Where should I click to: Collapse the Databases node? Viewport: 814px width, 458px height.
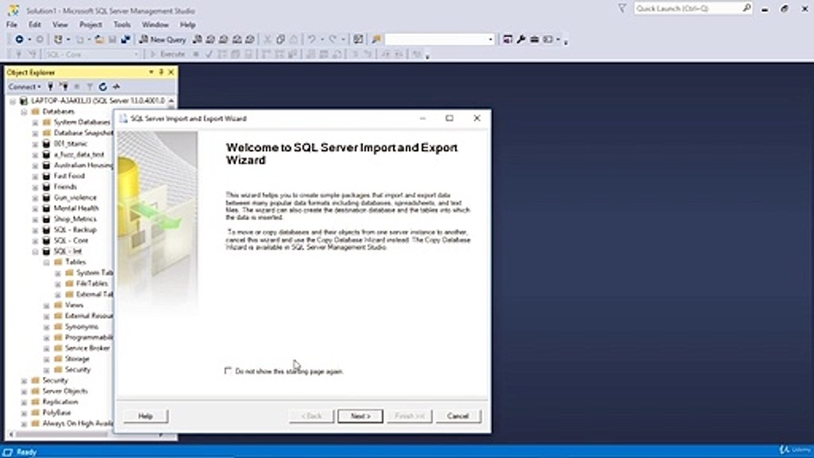pyautogui.click(x=24, y=111)
